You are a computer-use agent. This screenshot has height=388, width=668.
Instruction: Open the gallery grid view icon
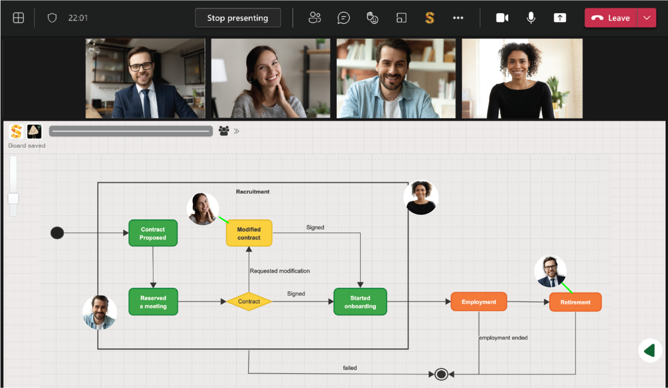[x=18, y=18]
